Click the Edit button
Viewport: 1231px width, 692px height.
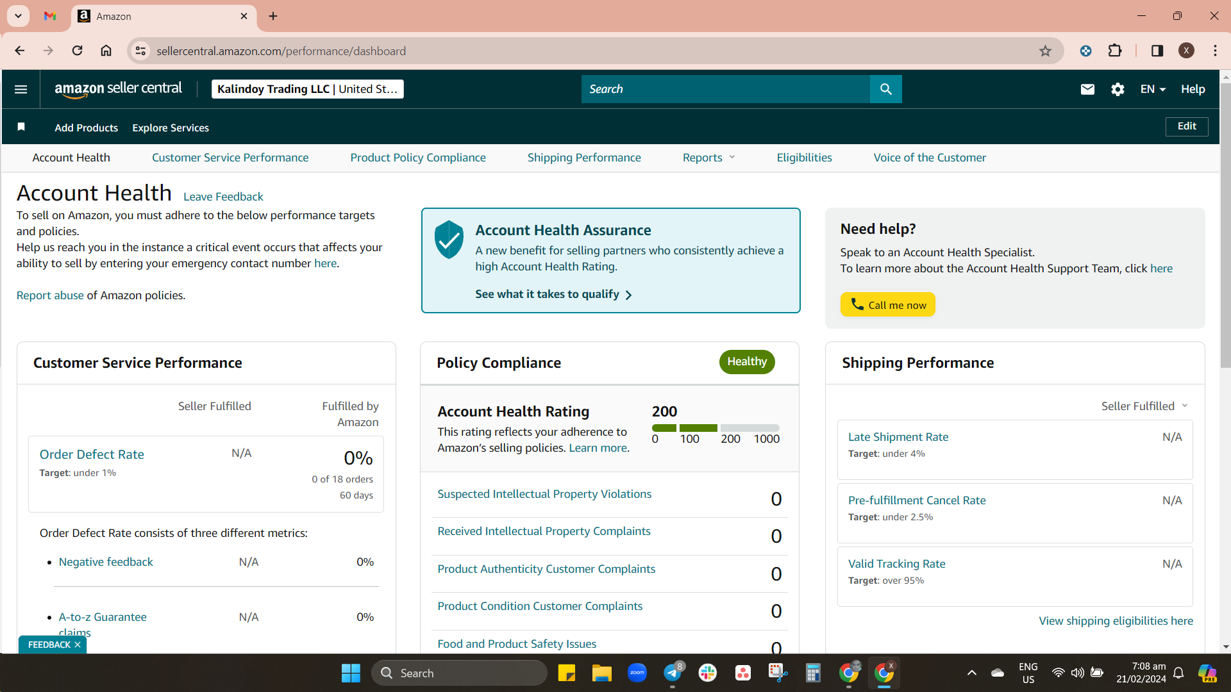[1187, 126]
